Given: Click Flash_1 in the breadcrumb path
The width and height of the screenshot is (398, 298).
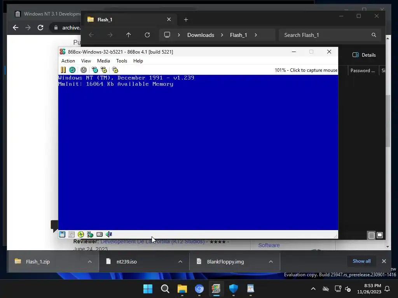Looking at the screenshot, I should 239,35.
